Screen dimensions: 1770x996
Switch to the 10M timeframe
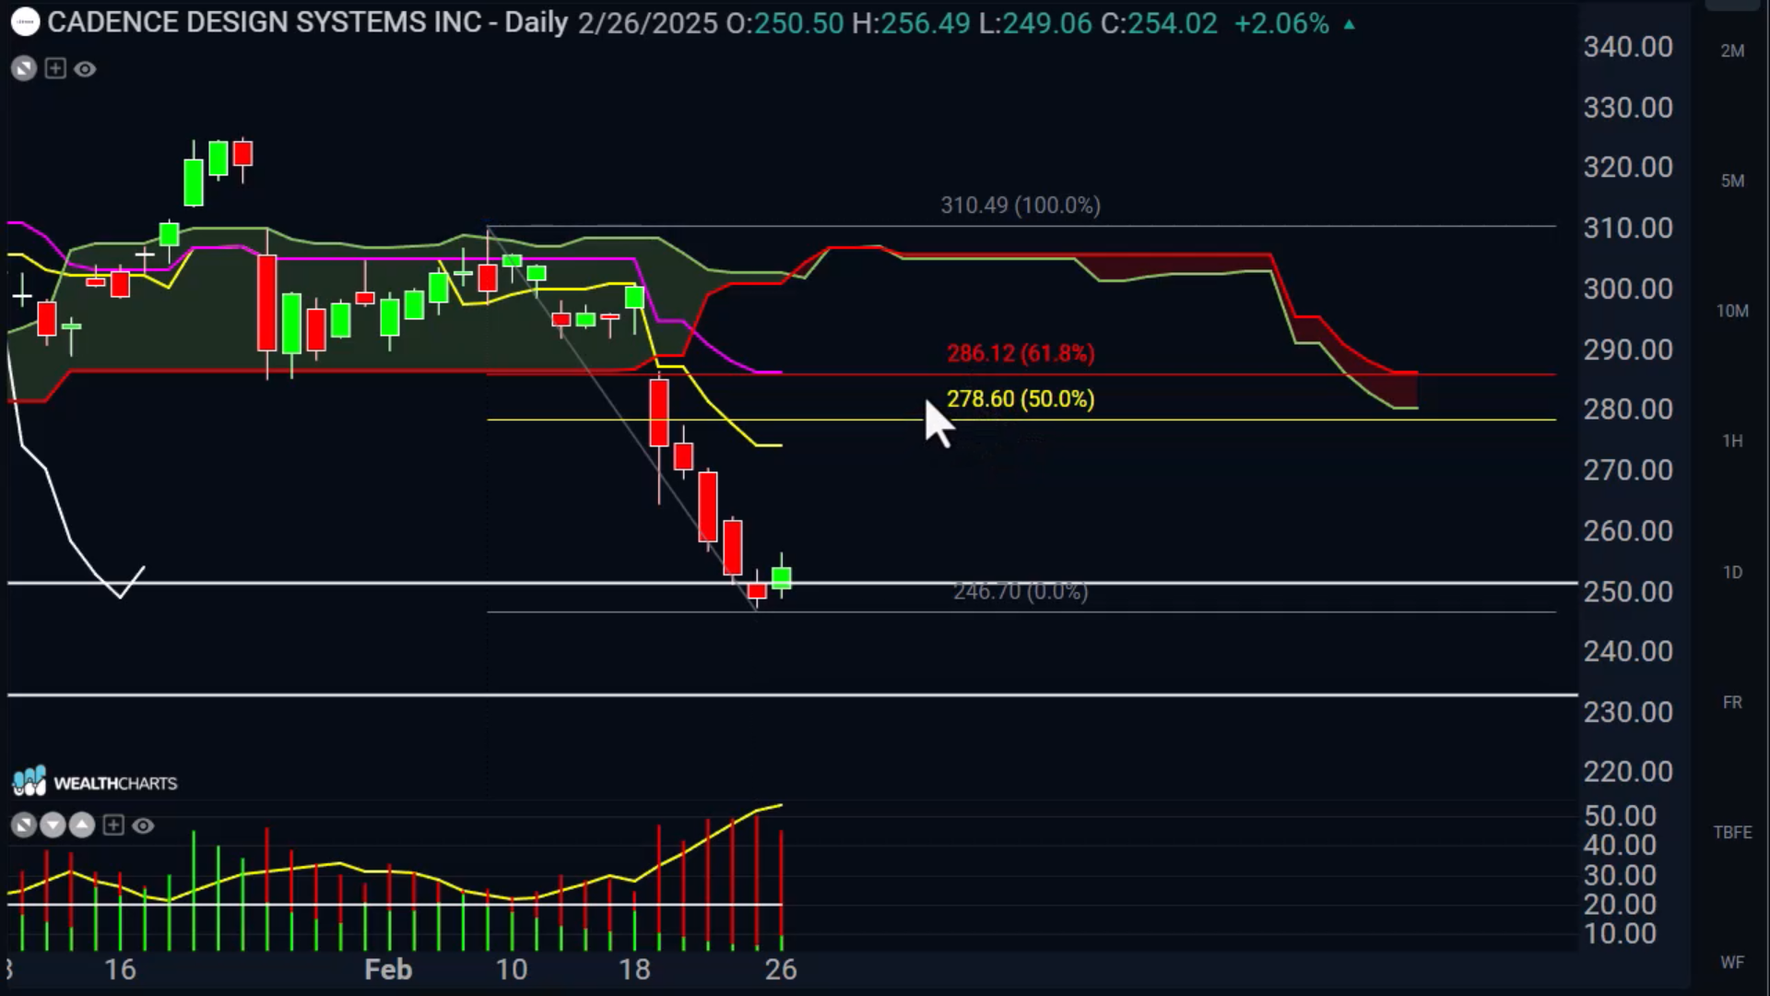click(x=1732, y=311)
